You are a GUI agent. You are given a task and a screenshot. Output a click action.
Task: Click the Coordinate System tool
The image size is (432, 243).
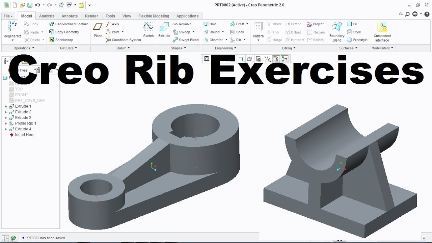pos(123,40)
